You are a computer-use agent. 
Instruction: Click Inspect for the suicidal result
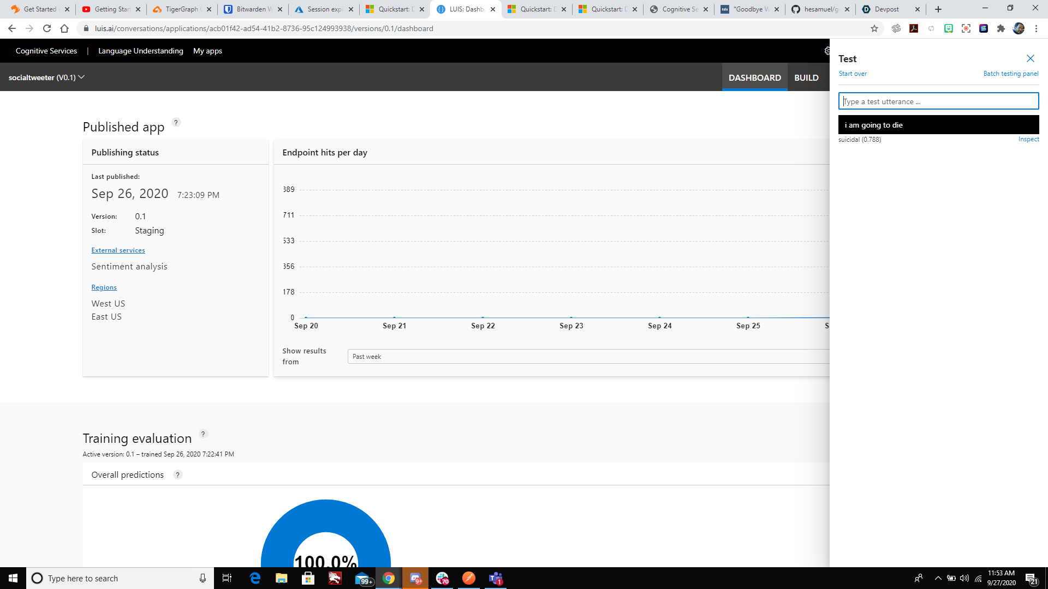[1028, 140]
